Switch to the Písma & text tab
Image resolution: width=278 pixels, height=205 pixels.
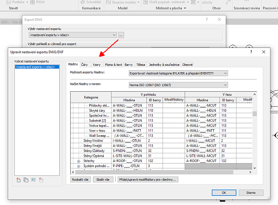pyautogui.click(x=113, y=65)
